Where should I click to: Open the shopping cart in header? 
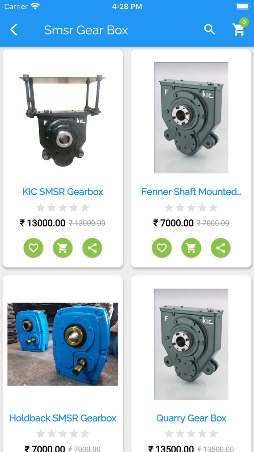click(239, 30)
